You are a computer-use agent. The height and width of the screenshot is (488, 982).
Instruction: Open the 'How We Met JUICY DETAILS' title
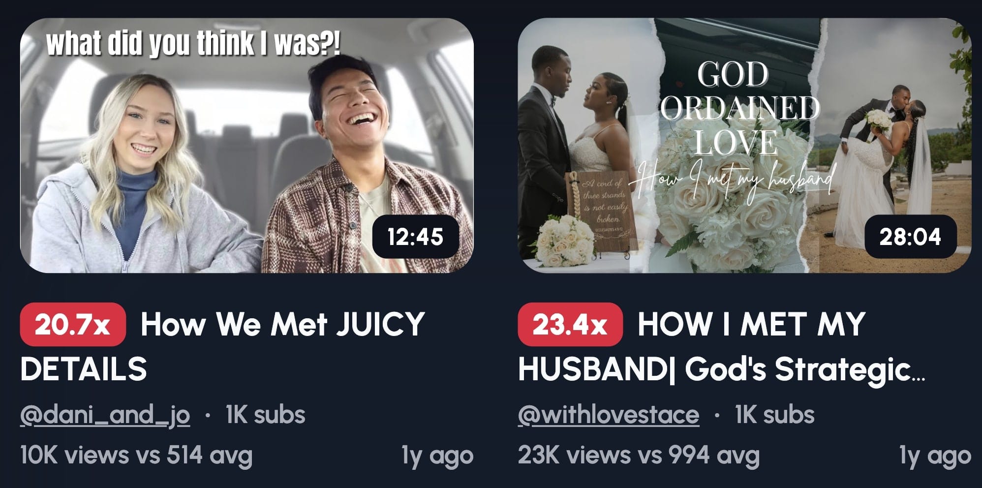tap(222, 346)
